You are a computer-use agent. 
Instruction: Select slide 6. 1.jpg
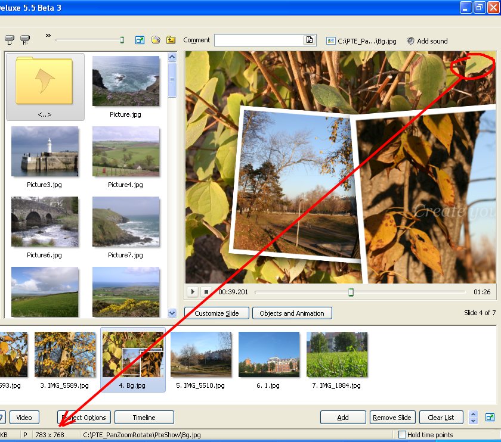click(x=268, y=360)
